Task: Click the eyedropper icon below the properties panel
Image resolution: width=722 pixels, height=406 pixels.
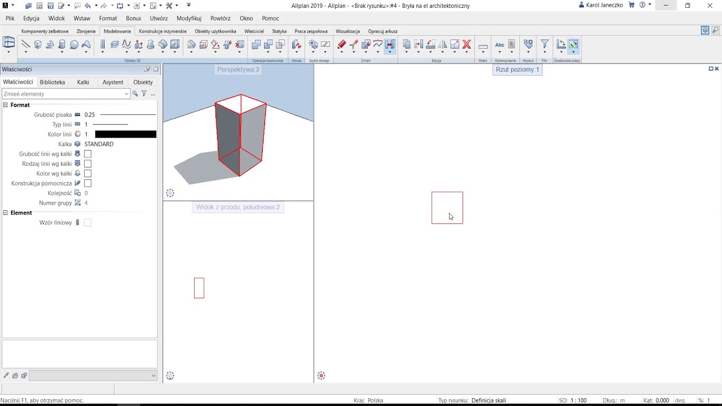Action: pos(6,376)
